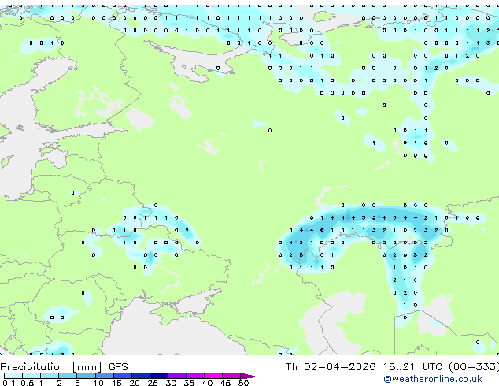Click the '35' legend value label

coord(189,383)
